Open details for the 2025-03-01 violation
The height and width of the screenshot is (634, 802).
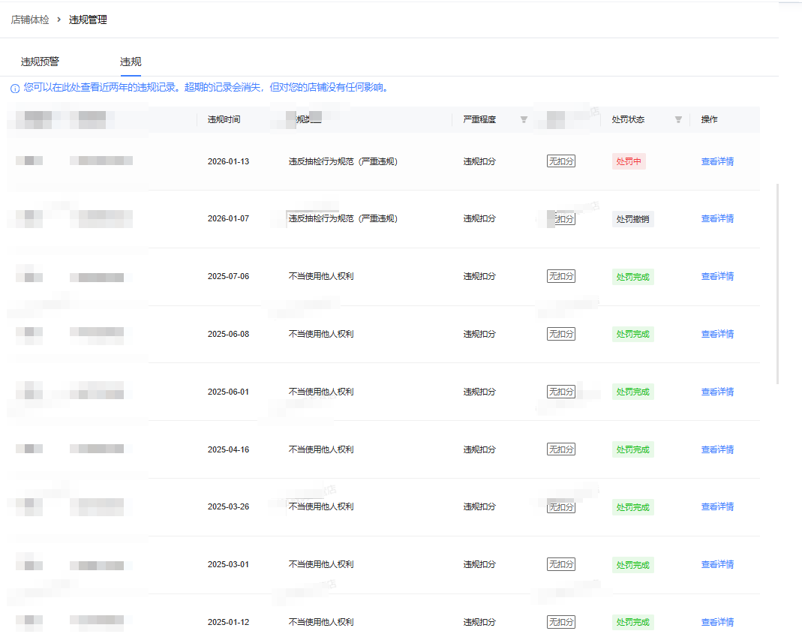point(717,564)
